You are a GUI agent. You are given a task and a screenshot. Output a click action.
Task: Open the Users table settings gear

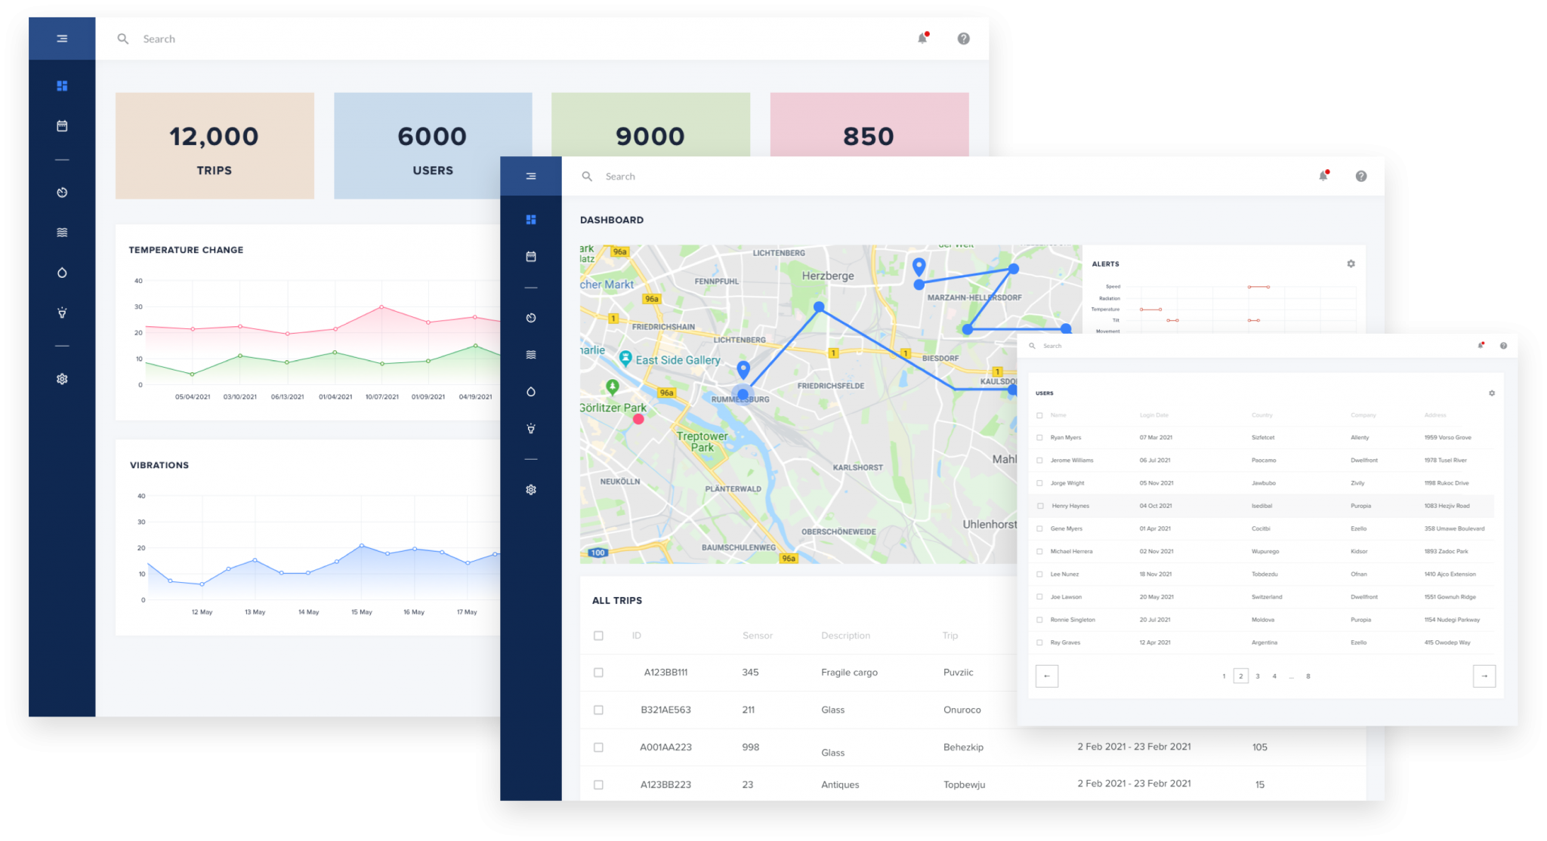coord(1492,393)
